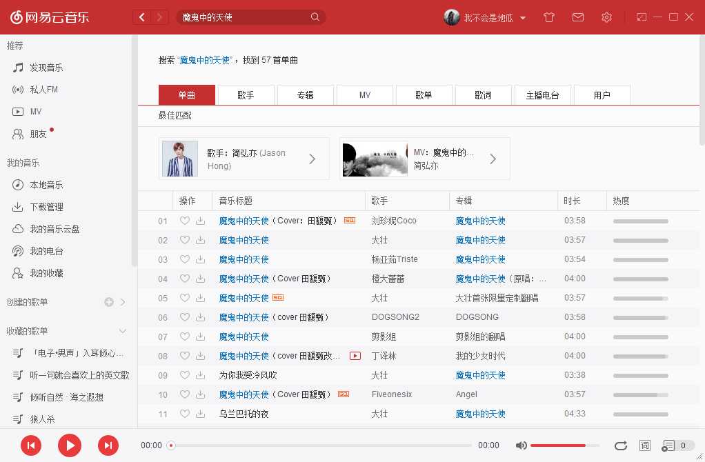Like song 09 为你我受冷风吹
The image size is (705, 462).
coord(185,375)
